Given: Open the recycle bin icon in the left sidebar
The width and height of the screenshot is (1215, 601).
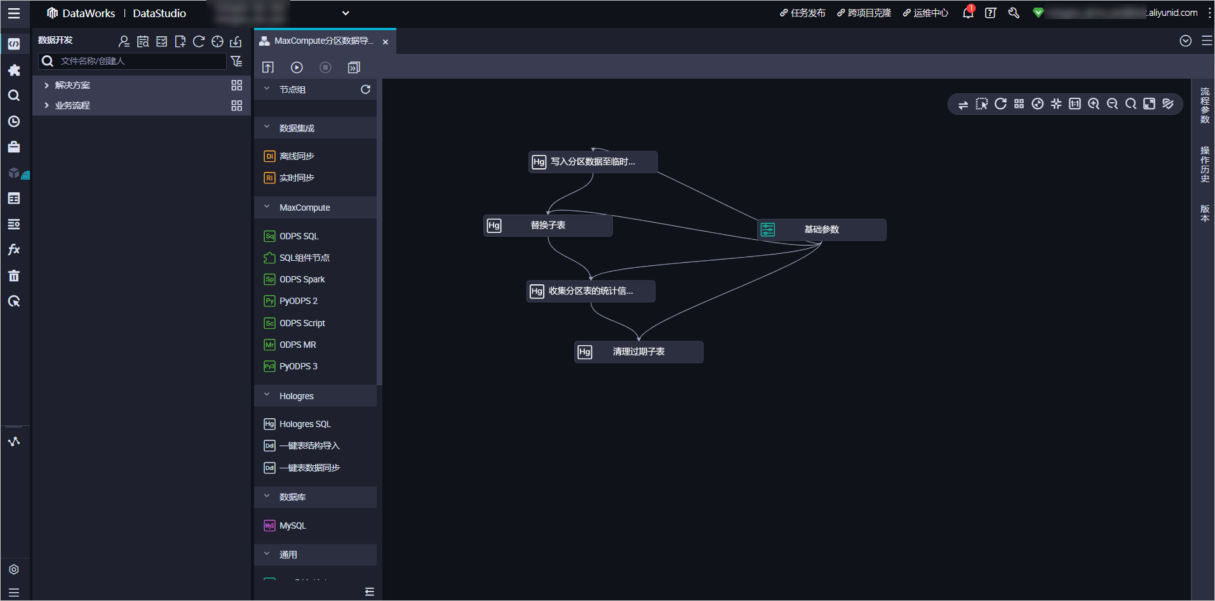Looking at the screenshot, I should (x=14, y=275).
